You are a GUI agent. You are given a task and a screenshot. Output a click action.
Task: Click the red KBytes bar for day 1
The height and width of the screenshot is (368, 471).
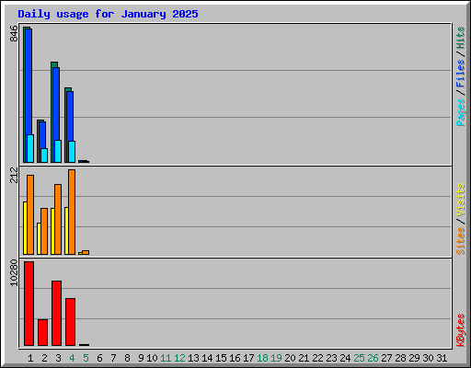[29, 304]
